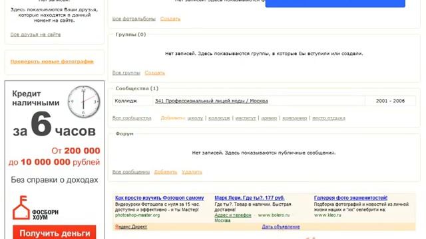Click 'Дать объявление' link
426x239 pixels.
coord(281,226)
